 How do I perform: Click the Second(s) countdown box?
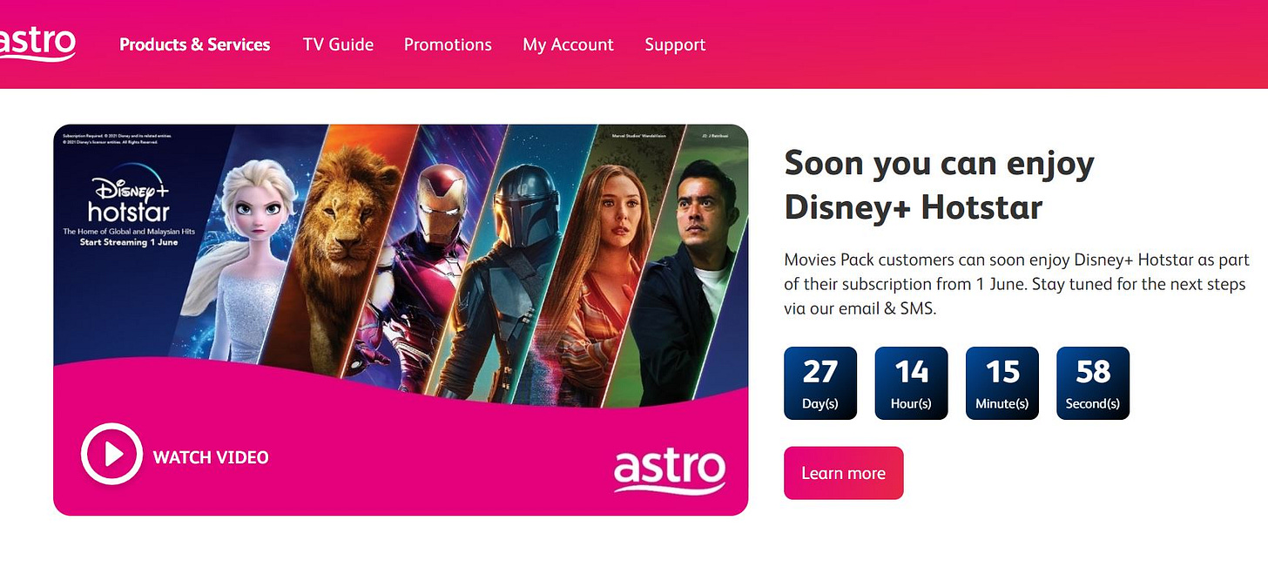pyautogui.click(x=1093, y=383)
